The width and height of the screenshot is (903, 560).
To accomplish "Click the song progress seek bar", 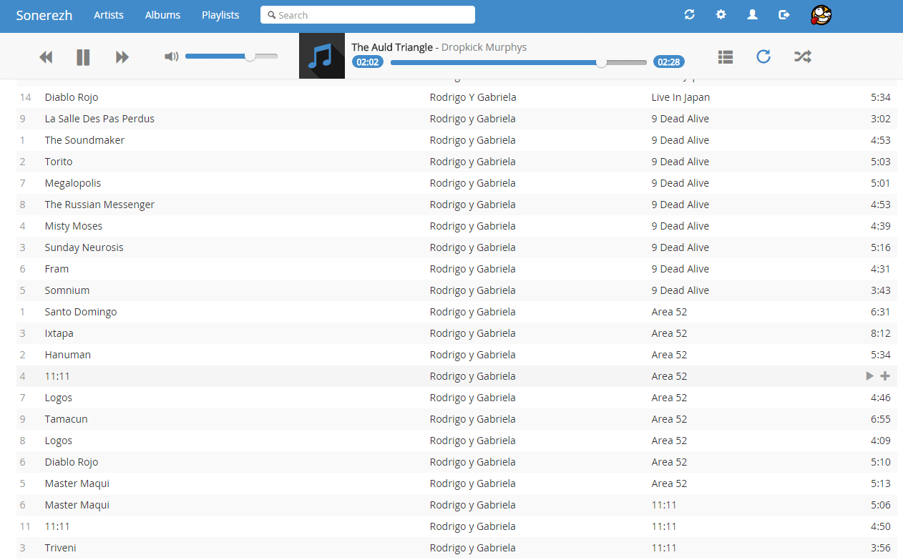I will click(519, 62).
